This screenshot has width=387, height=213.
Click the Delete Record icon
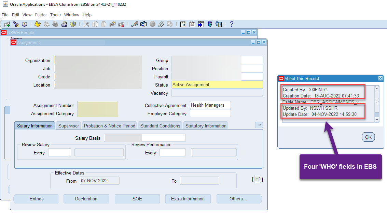click(121, 24)
